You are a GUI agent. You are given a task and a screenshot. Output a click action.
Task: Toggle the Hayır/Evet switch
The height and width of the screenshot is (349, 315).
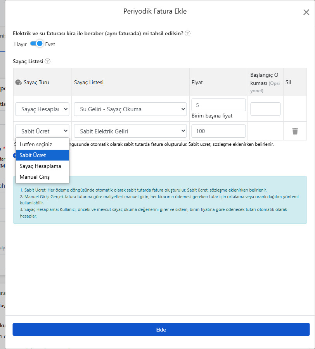click(36, 44)
